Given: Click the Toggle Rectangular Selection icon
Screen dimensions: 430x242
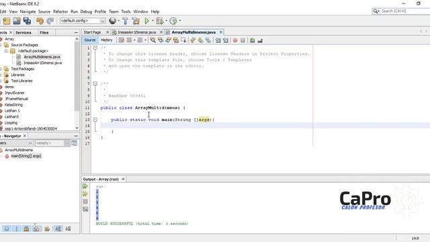Looking at the screenshot, I should 183,40.
